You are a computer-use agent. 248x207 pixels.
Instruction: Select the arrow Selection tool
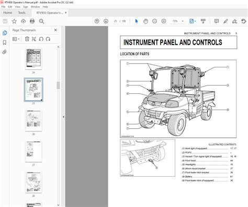[137, 21]
